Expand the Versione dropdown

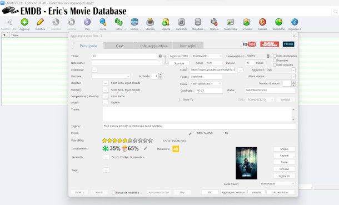coord(111,77)
